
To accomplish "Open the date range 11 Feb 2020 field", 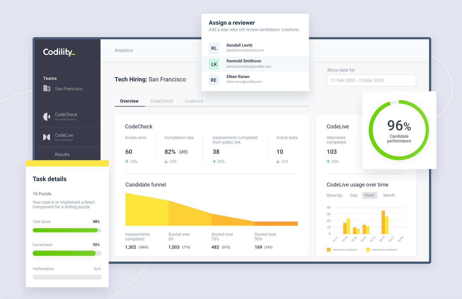I will (371, 80).
